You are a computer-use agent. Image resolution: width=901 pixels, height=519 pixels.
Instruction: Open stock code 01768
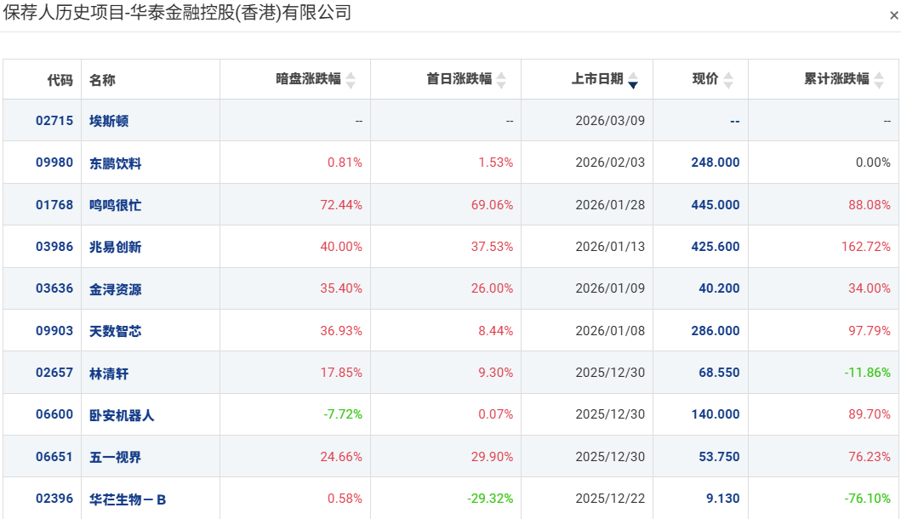pyautogui.click(x=54, y=205)
